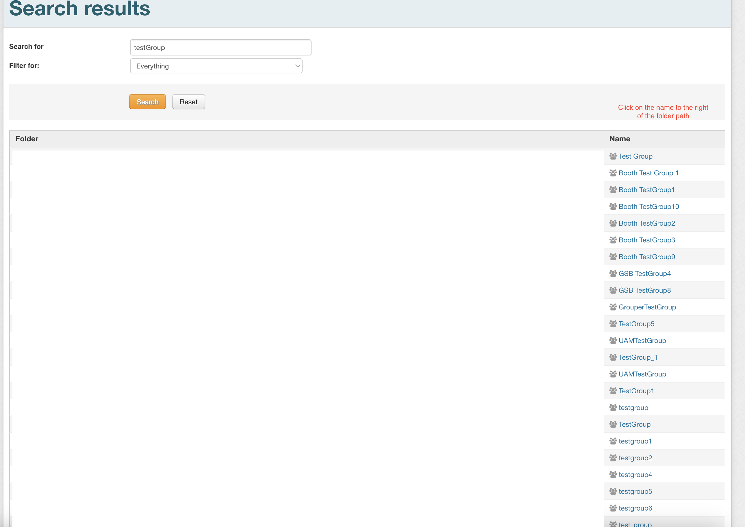Click the group icon next to testgroup6

[x=613, y=508]
